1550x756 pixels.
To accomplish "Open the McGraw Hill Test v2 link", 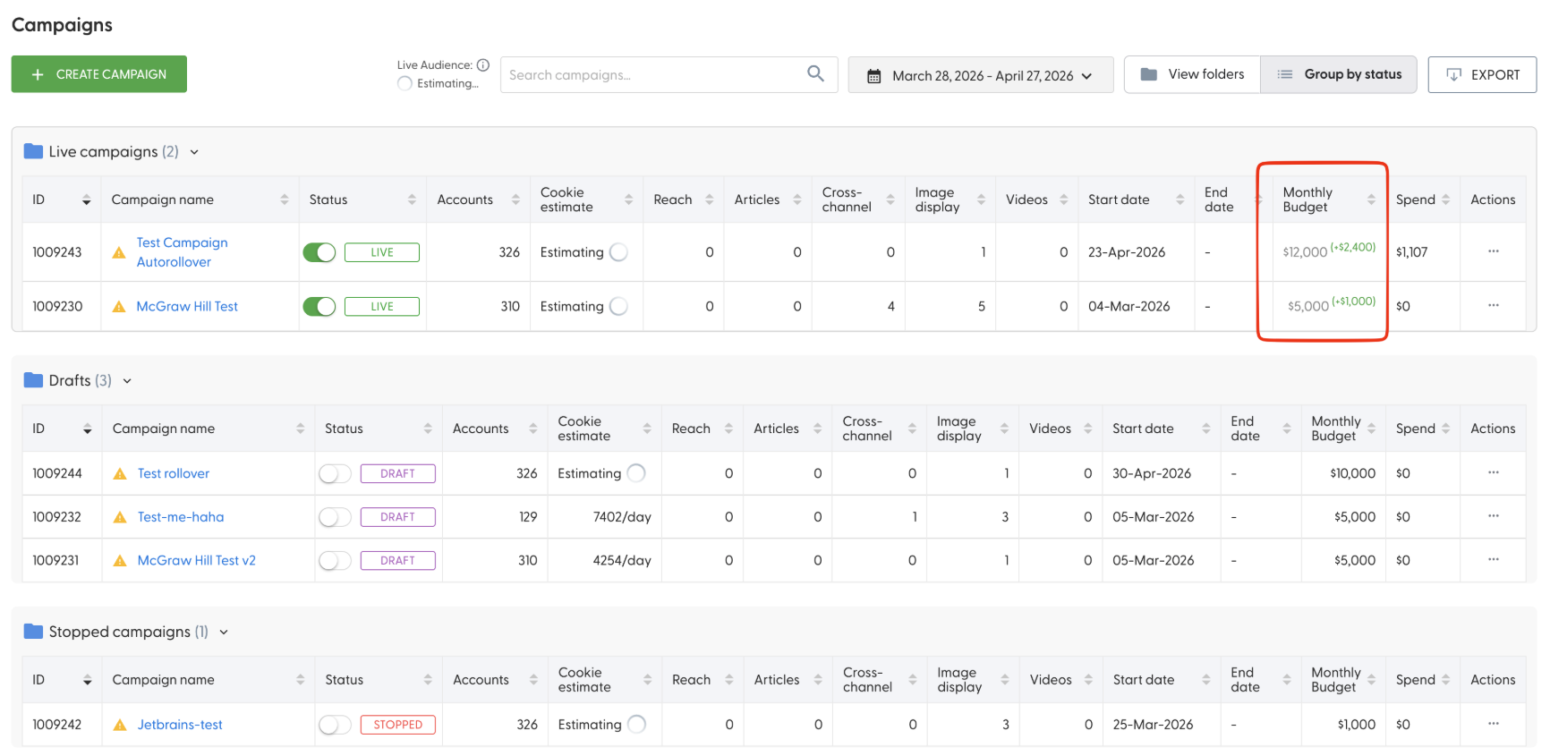I will [197, 561].
